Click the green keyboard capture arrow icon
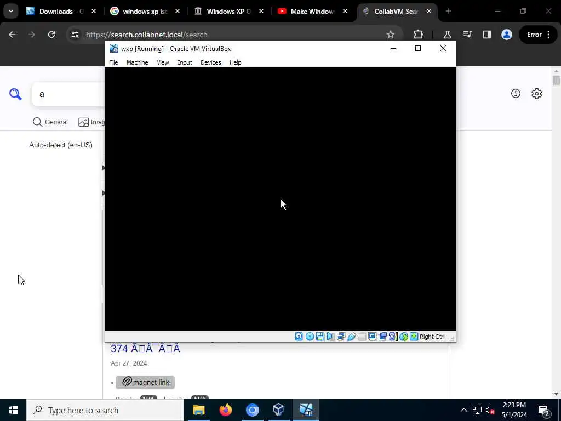The image size is (561, 421). click(414, 337)
